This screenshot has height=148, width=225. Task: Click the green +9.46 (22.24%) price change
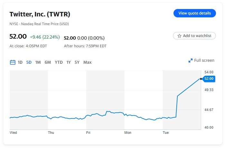[45, 37]
